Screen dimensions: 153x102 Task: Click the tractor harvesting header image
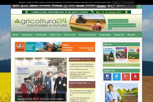pos(87,23)
